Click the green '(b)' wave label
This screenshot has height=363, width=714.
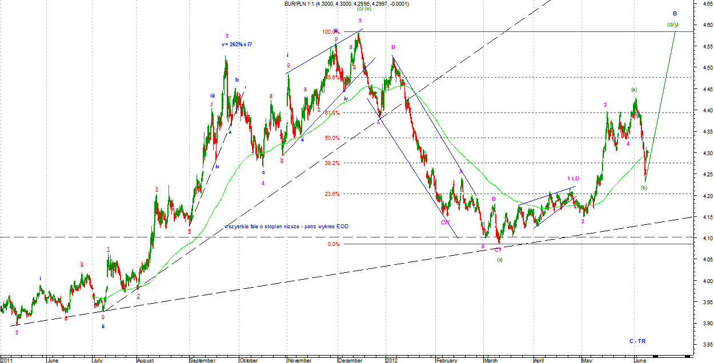[x=644, y=188]
